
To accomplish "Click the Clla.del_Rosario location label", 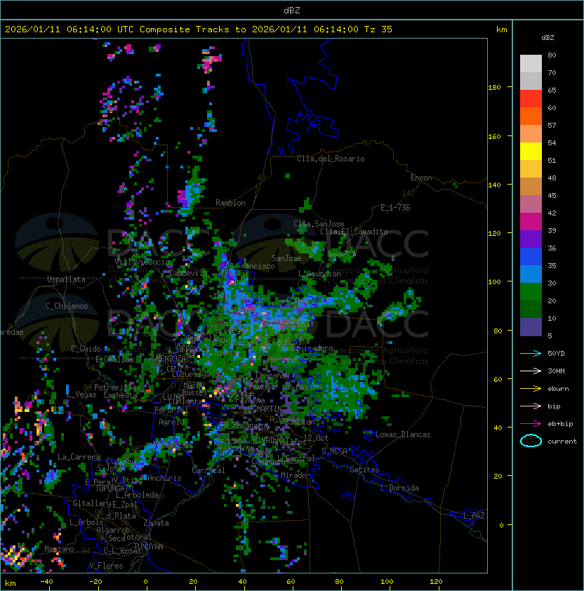I will (x=331, y=159).
